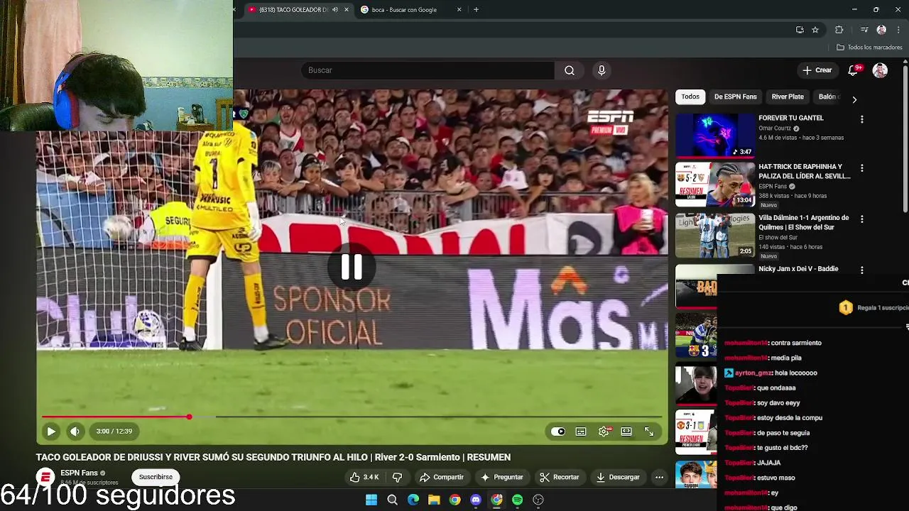This screenshot has width=909, height=511.
Task: Start voice search with the microphone icon
Action: coord(602,70)
